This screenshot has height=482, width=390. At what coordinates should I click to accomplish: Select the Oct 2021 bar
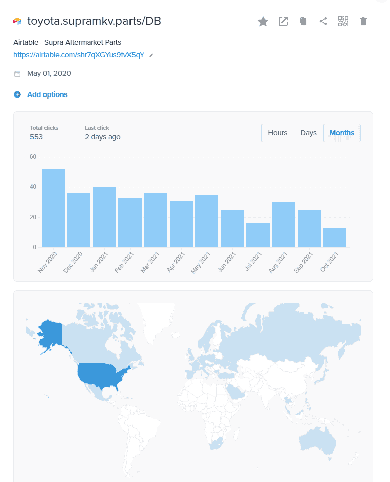pos(335,237)
